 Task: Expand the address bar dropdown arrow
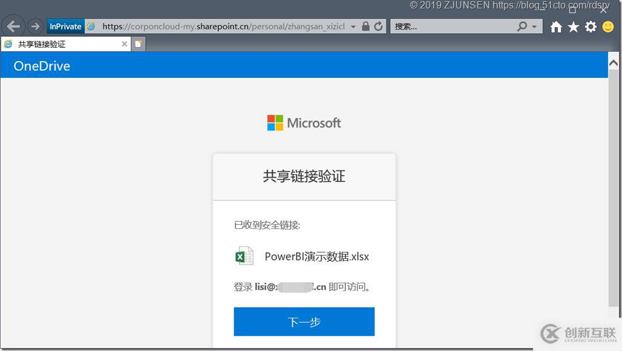point(353,27)
